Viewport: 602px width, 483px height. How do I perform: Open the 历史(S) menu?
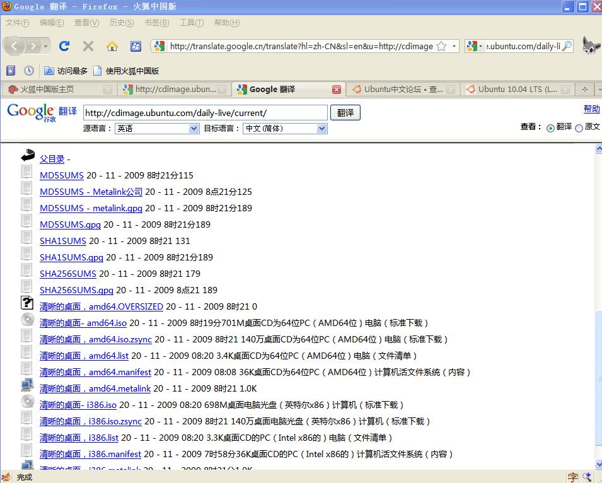[122, 23]
